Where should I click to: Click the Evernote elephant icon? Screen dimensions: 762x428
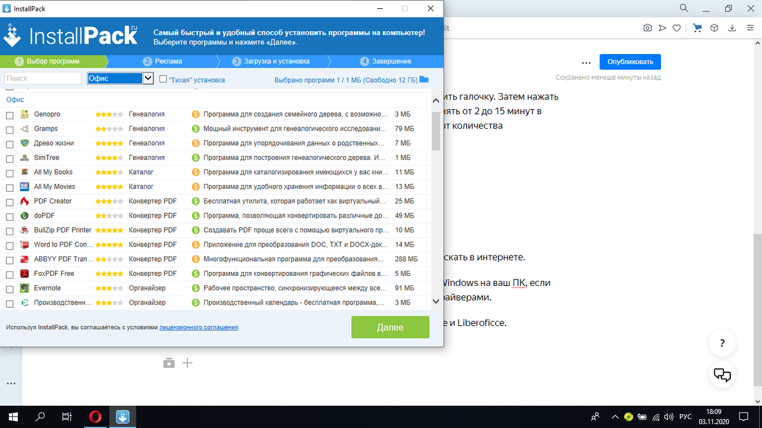[x=25, y=288]
